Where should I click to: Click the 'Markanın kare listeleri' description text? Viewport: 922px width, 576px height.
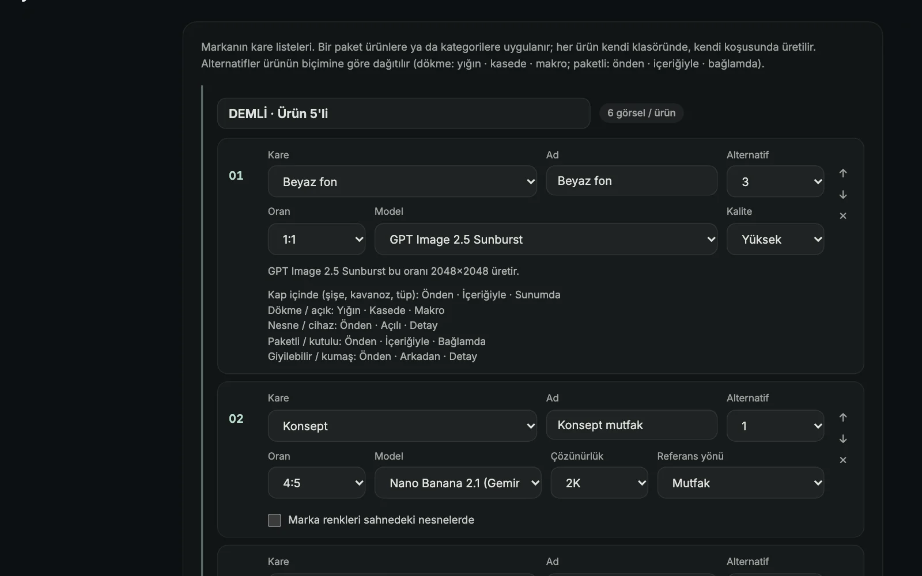point(508,55)
